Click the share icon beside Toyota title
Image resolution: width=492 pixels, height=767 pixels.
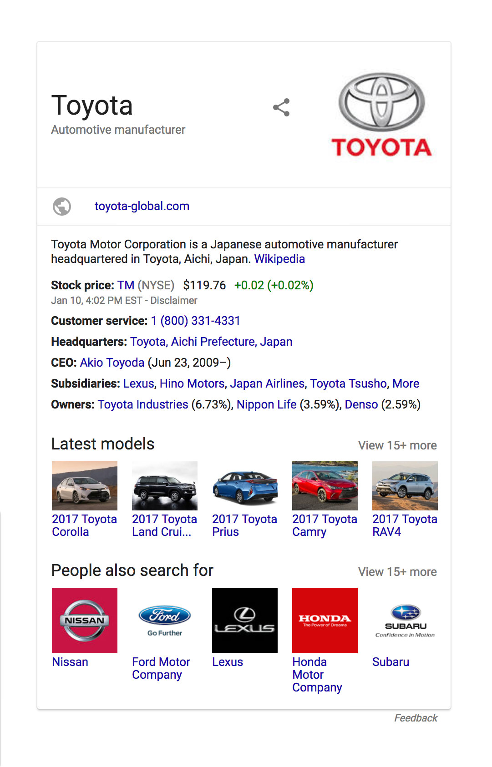pyautogui.click(x=281, y=107)
